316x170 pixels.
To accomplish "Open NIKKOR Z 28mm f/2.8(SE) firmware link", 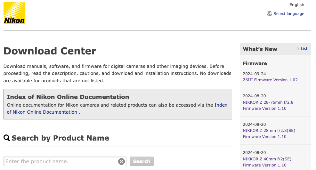I will pyautogui.click(x=269, y=134).
